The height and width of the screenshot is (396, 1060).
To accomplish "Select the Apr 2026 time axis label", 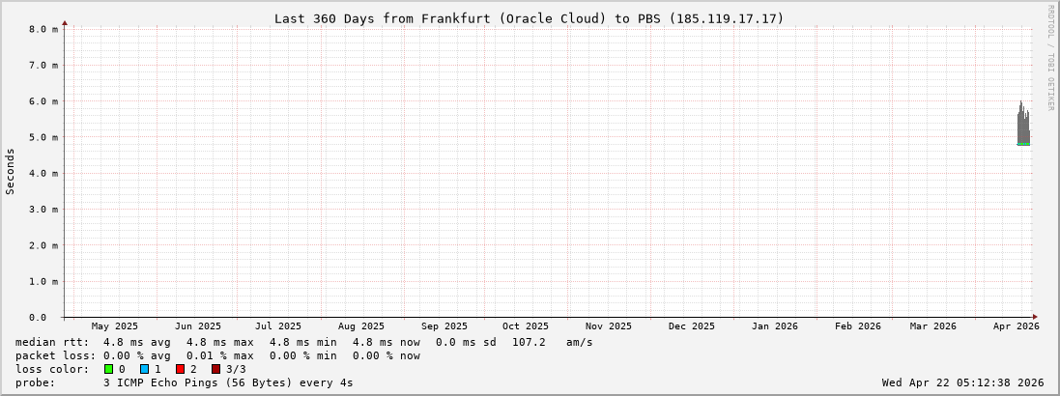I will pyautogui.click(x=1016, y=326).
